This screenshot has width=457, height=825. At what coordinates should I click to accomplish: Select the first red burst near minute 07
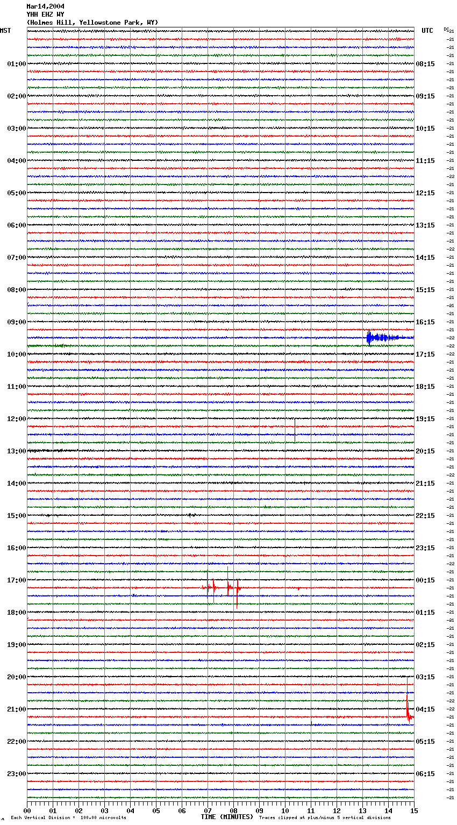[210, 587]
